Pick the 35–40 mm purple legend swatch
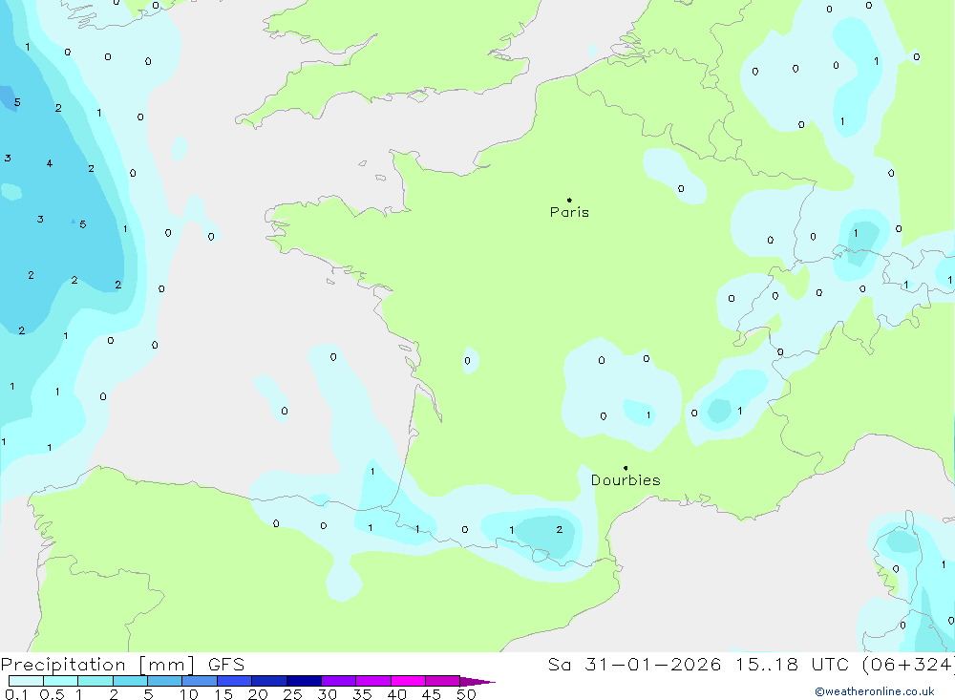Screen dimensions: 955x700 coord(373,681)
